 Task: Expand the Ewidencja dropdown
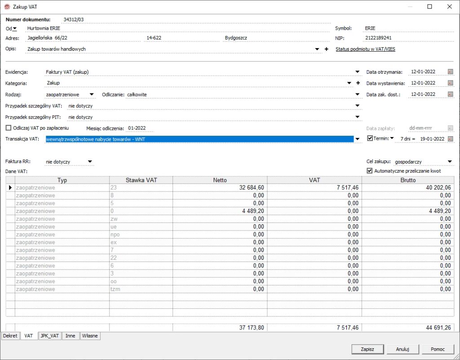pyautogui.click(x=358, y=72)
